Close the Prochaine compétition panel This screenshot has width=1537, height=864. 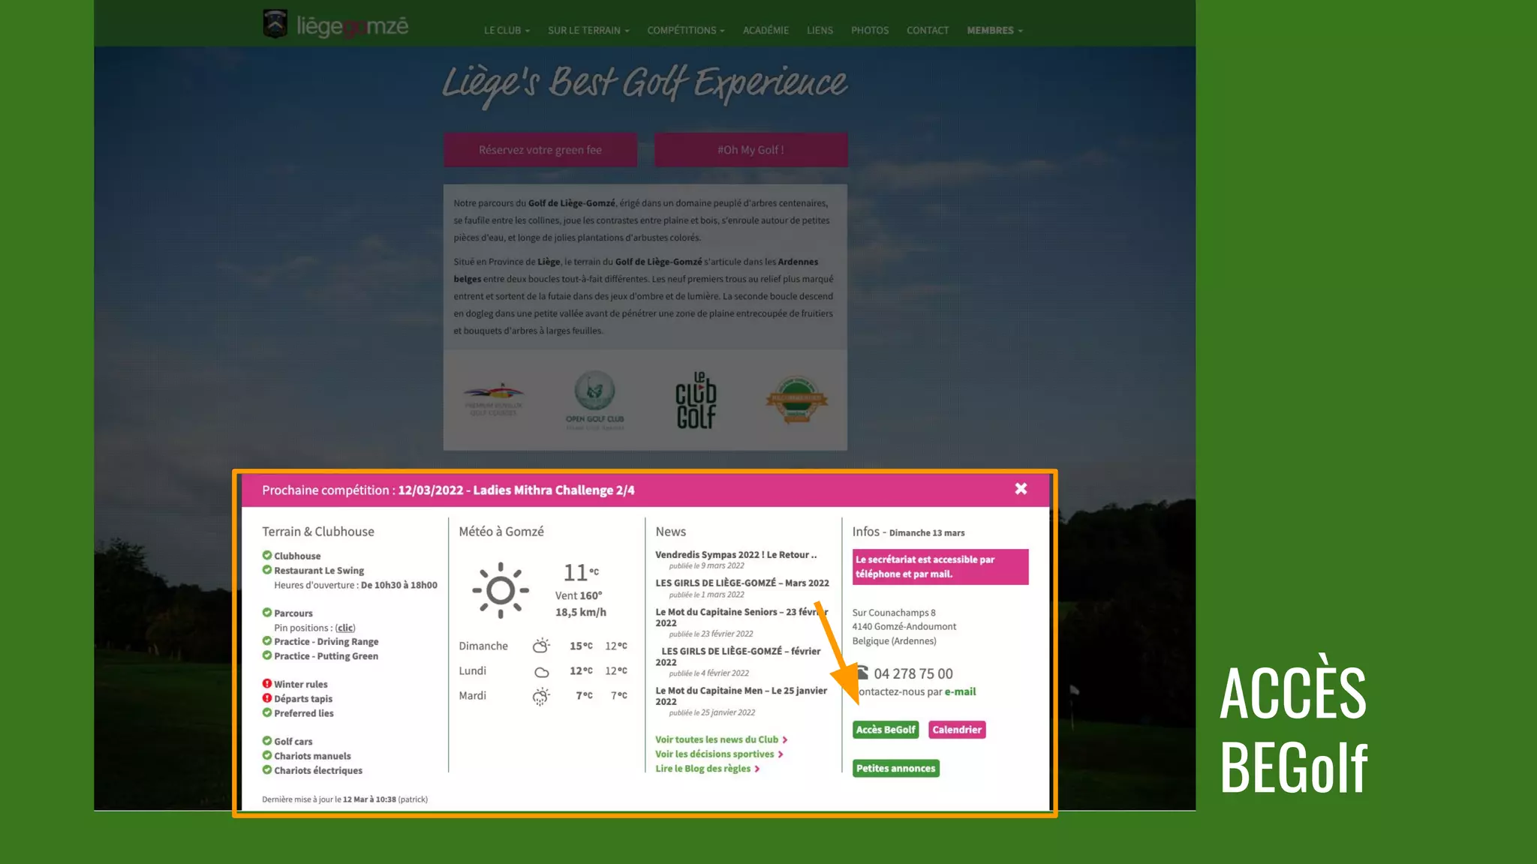tap(1021, 489)
